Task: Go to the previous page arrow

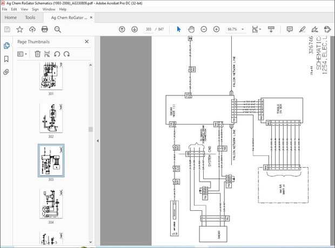Action: point(122,29)
